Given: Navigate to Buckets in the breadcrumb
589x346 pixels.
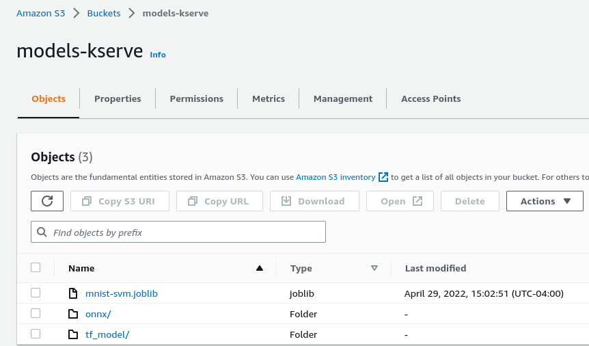Looking at the screenshot, I should [x=104, y=13].
